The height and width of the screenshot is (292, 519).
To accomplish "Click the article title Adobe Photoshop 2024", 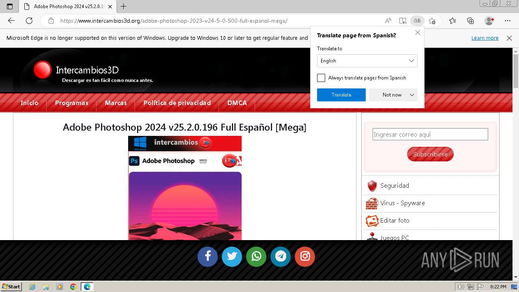I will point(184,127).
